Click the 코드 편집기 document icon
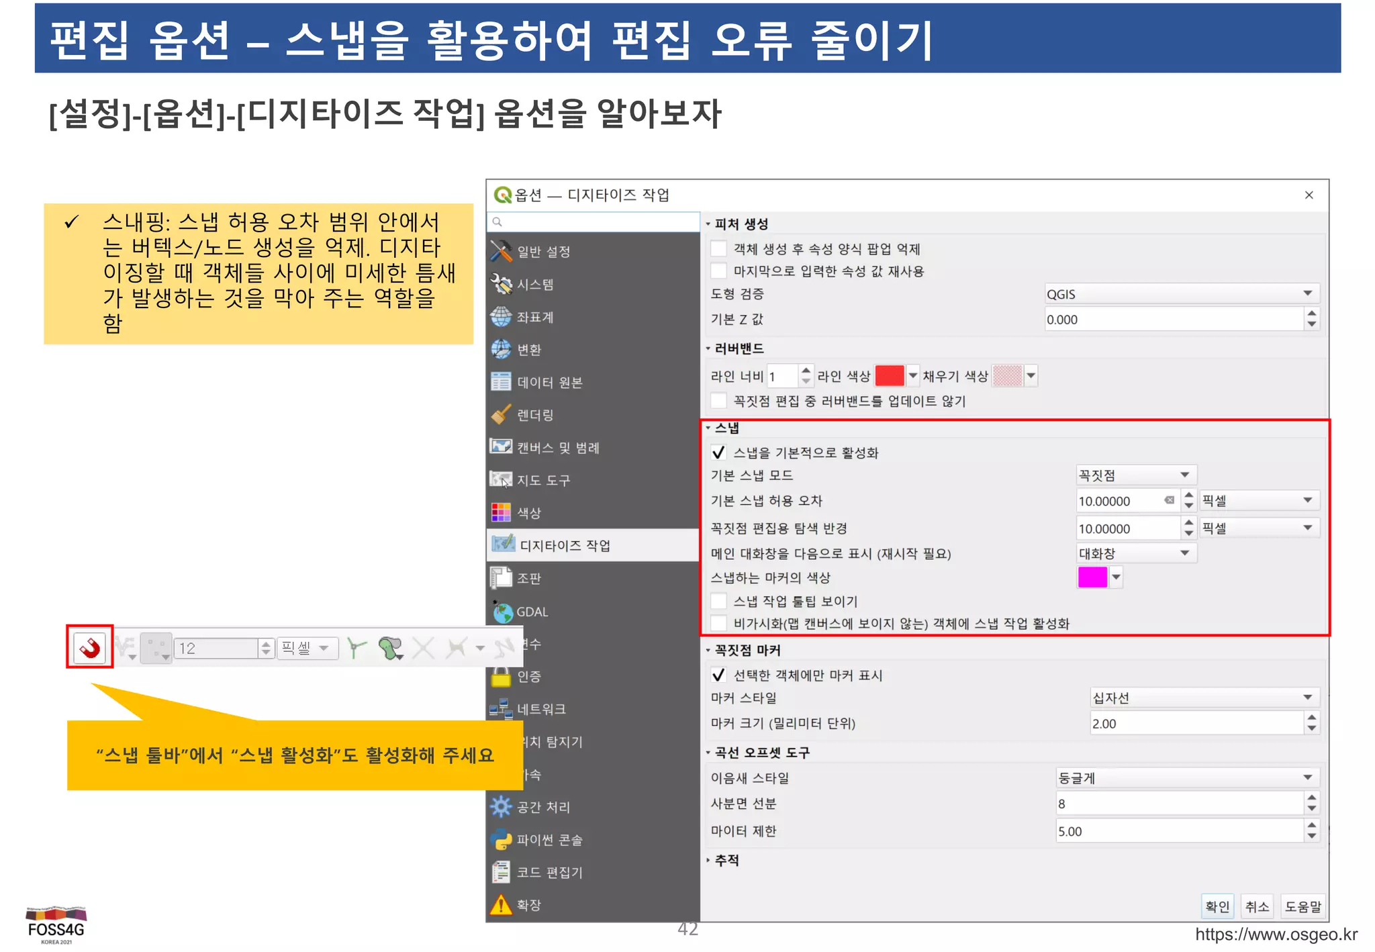Image resolution: width=1375 pixels, height=952 pixels. pos(501,872)
